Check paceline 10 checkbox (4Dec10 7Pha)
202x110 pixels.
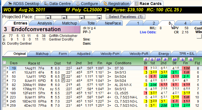point(4,105)
